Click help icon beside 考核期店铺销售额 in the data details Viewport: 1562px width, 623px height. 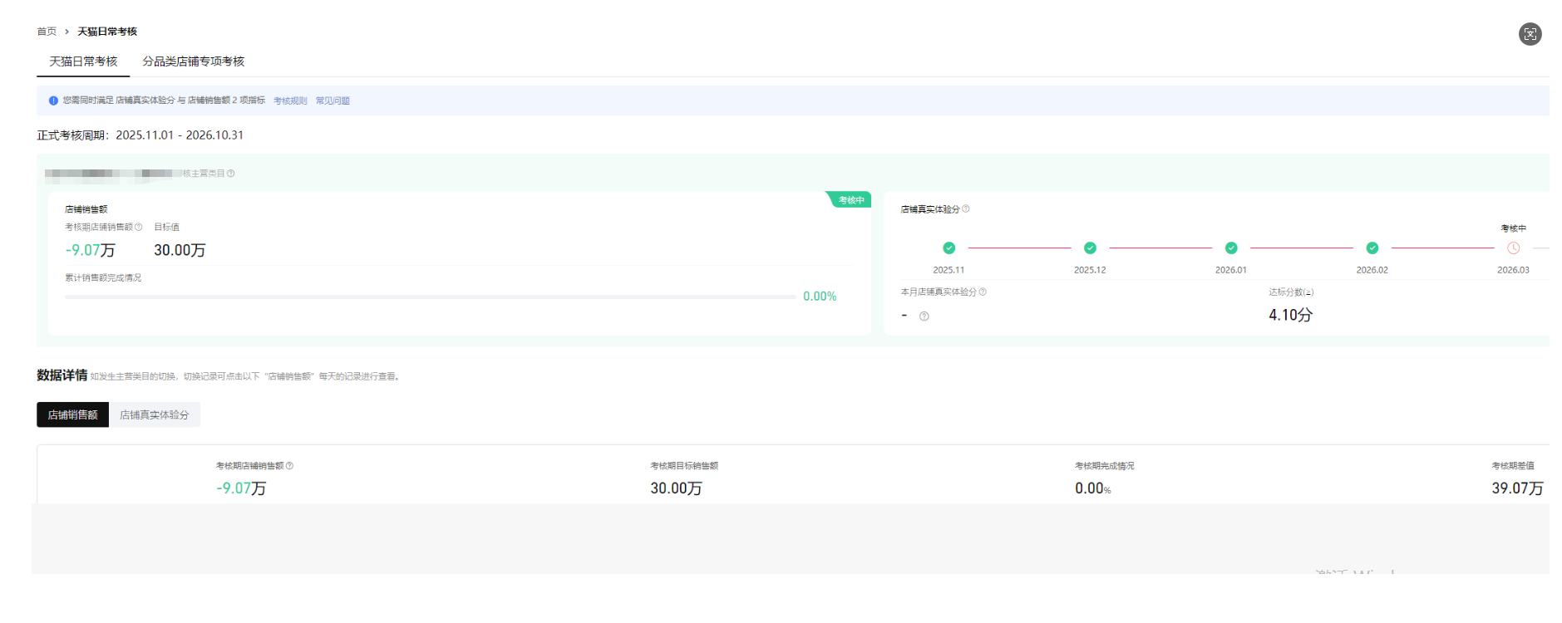click(289, 466)
